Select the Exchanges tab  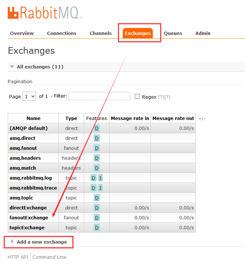pyautogui.click(x=138, y=33)
